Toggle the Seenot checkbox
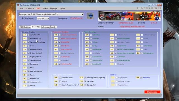This screenshot has width=179, height=101. (29, 86)
